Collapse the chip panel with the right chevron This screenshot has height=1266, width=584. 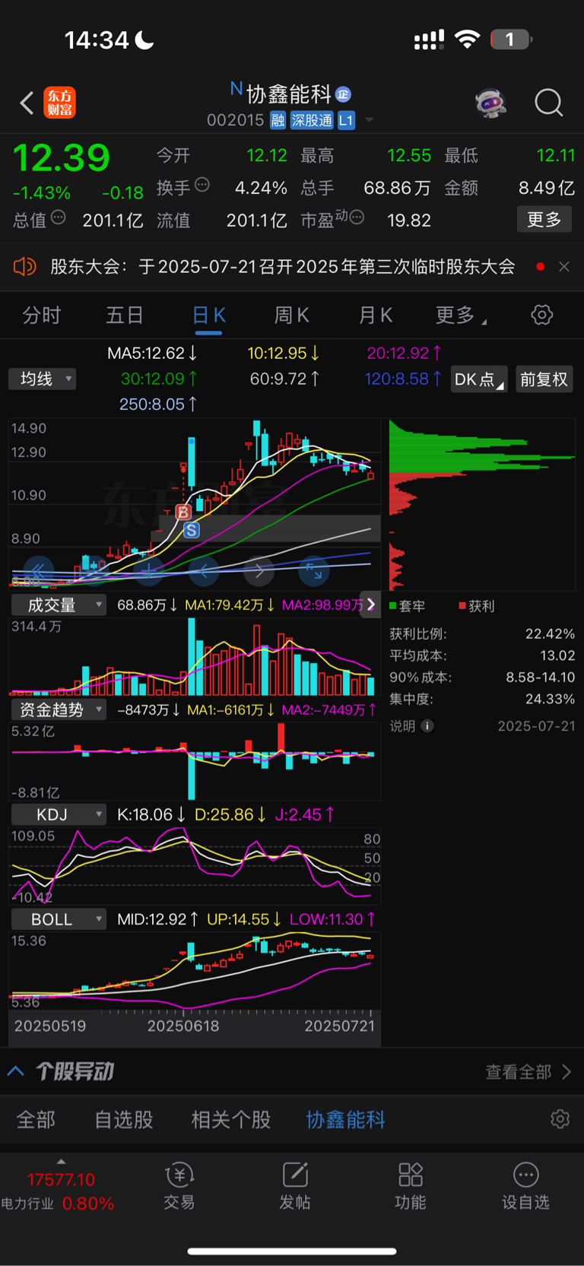[x=370, y=604]
